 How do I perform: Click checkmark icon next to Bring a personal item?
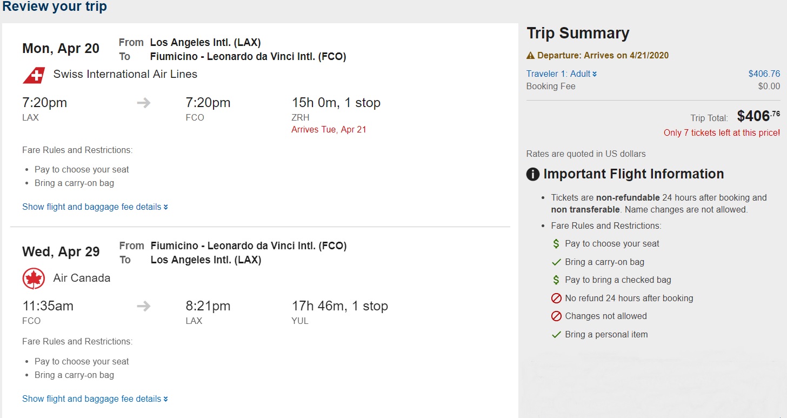[x=556, y=335]
